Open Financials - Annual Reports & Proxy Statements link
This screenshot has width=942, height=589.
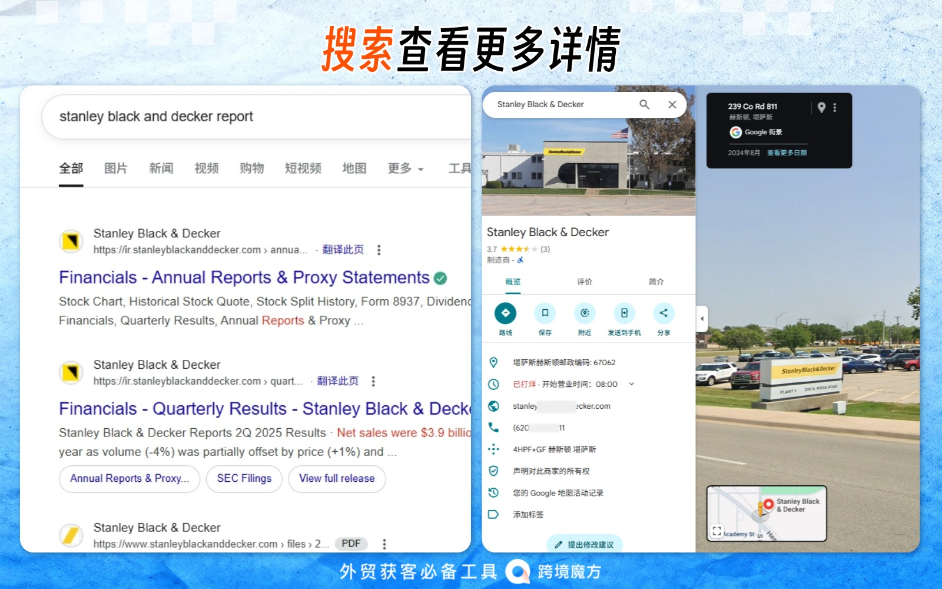tap(244, 277)
